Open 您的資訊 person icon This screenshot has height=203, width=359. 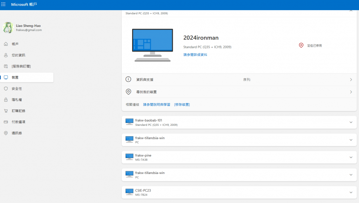coord(6,55)
